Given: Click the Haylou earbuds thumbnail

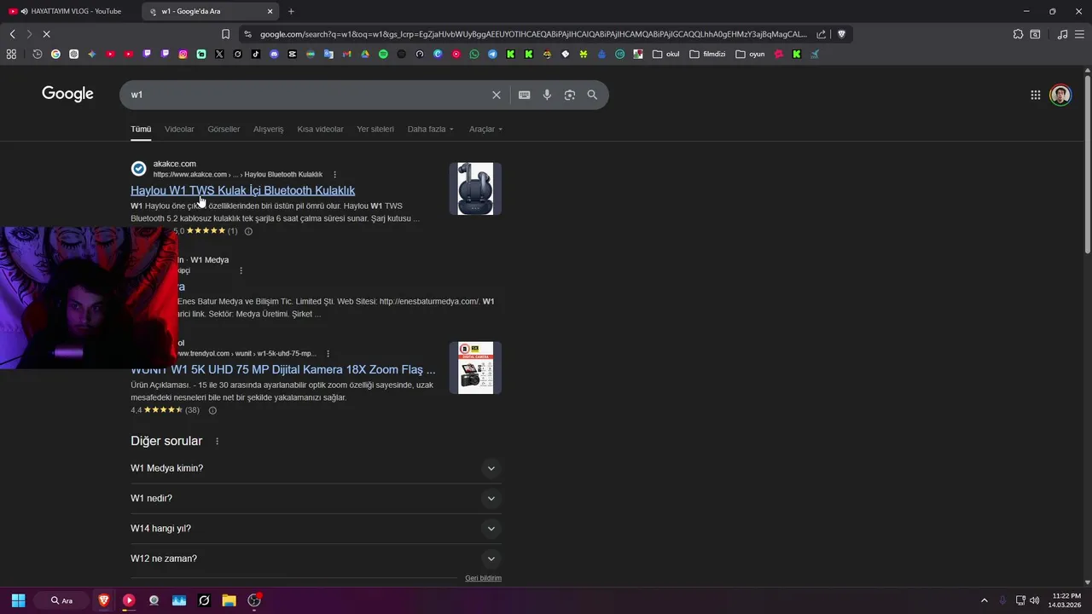Looking at the screenshot, I should click(475, 188).
